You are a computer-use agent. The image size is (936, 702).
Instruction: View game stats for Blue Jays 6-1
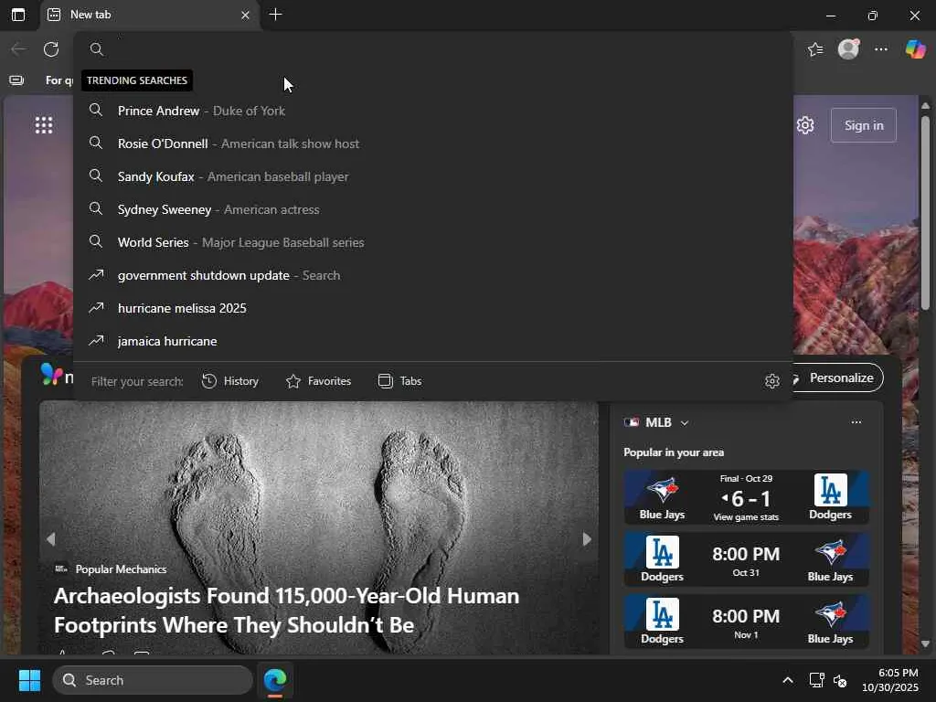746,517
